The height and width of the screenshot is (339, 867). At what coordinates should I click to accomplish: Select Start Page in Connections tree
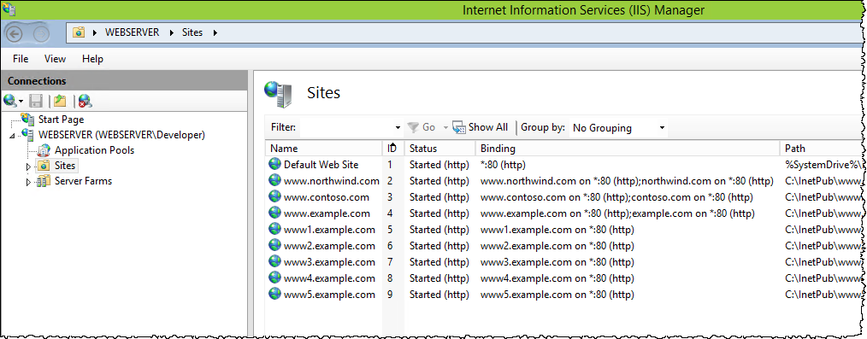(x=62, y=119)
